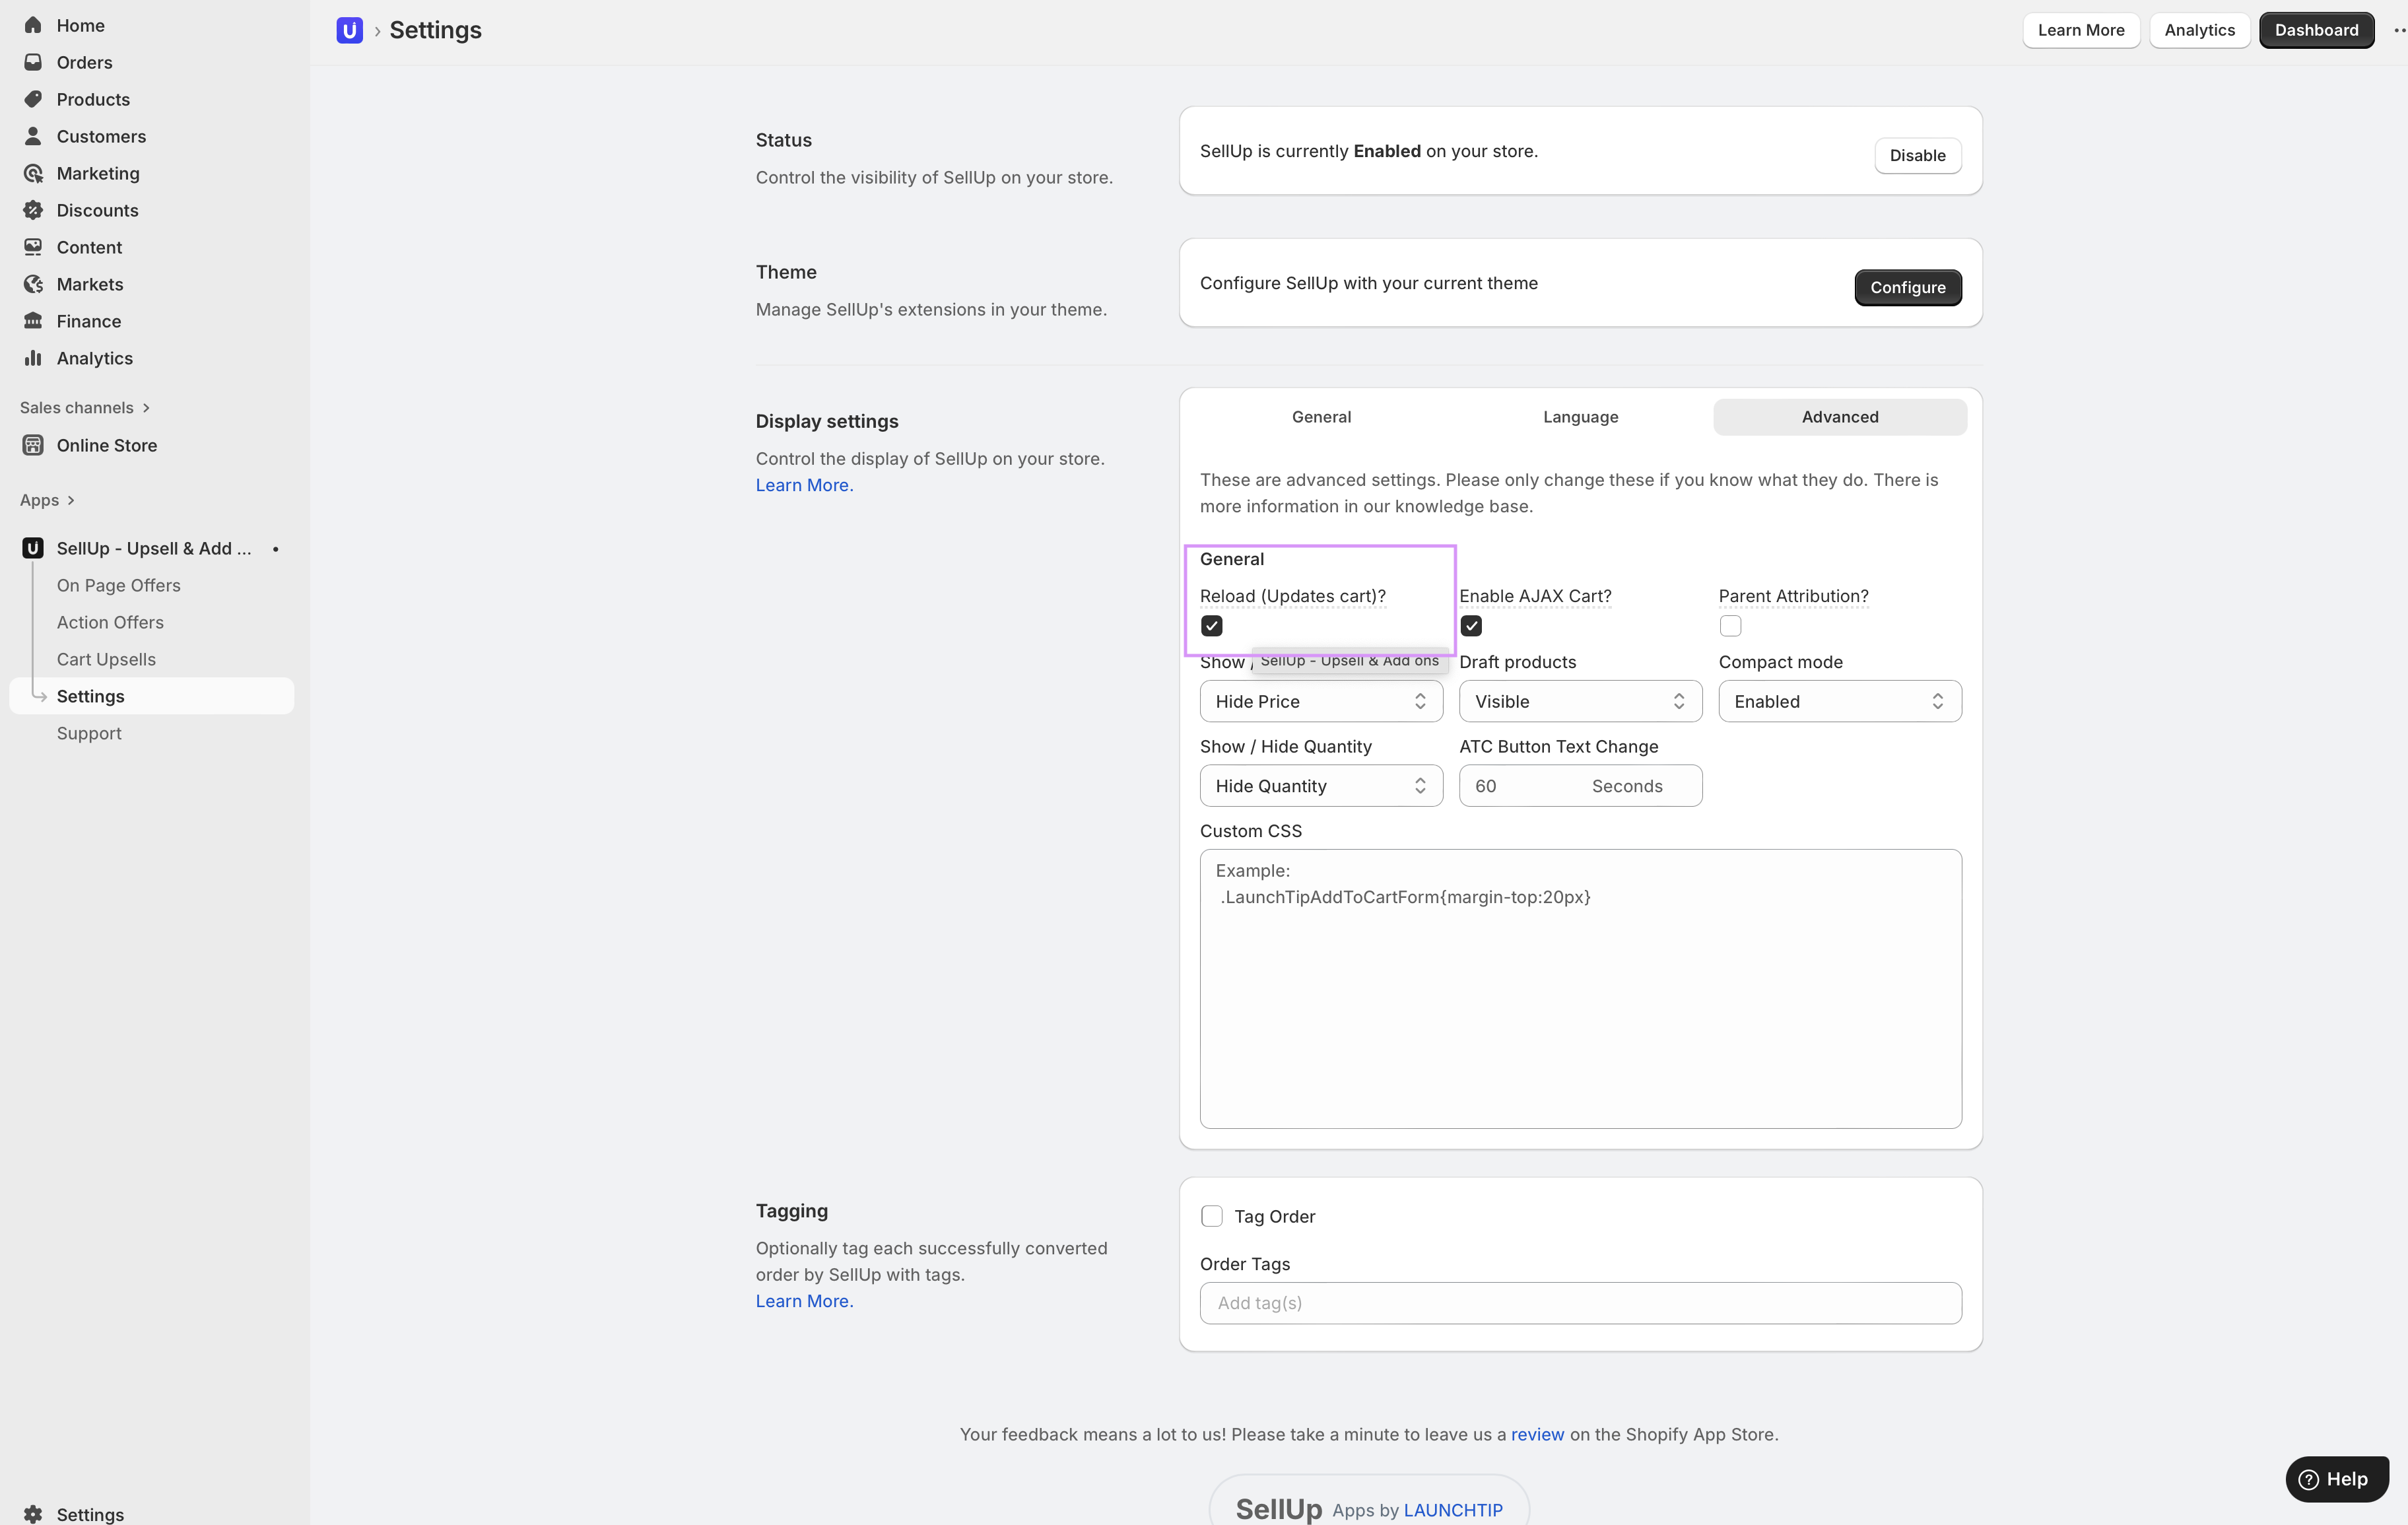
Task: Open the review link in footer
Action: tap(1537, 1434)
